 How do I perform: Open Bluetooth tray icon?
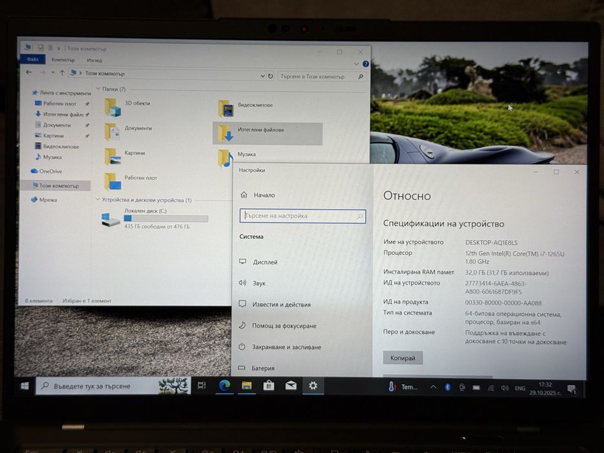(447, 387)
